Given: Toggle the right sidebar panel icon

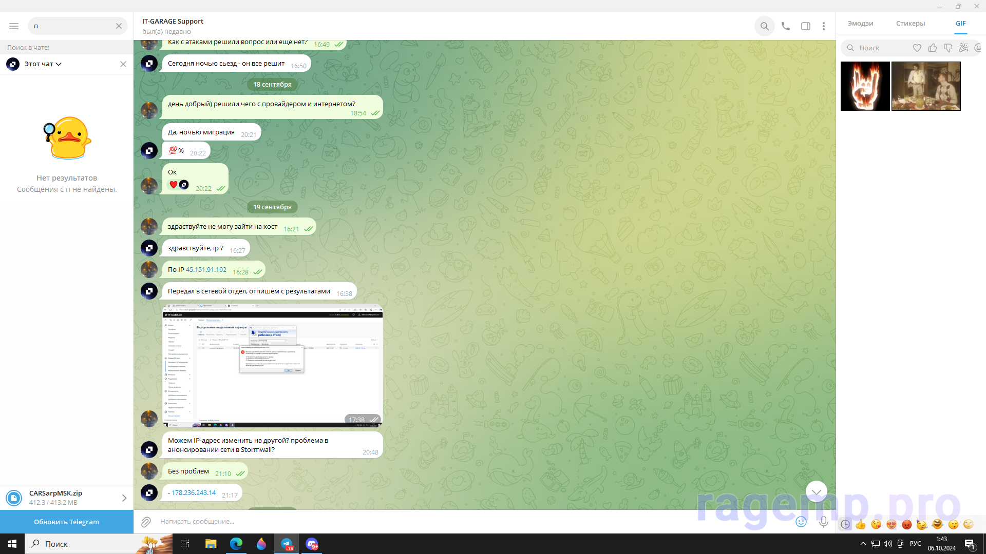Looking at the screenshot, I should [x=805, y=26].
